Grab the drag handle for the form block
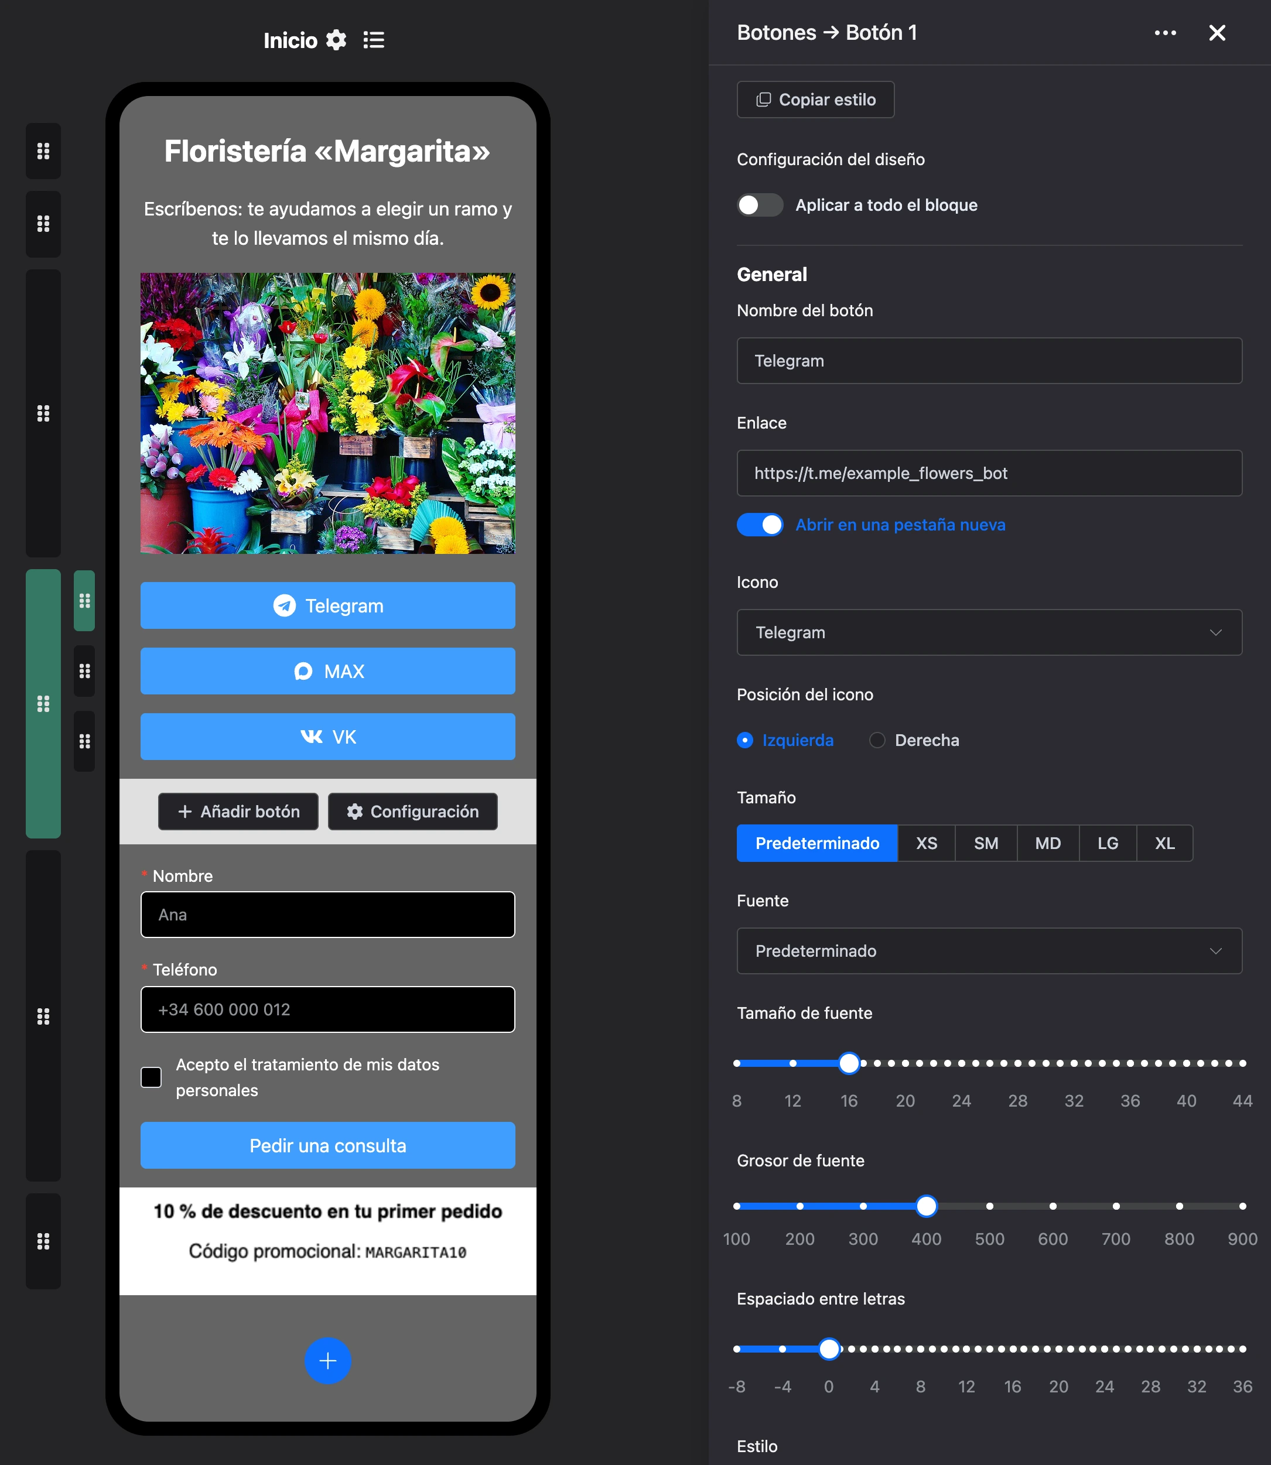 tap(43, 1016)
